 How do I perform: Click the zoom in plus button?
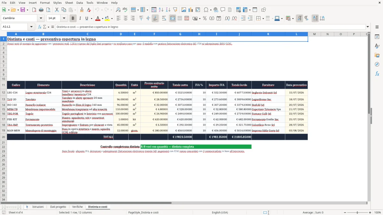click(x=370, y=212)
